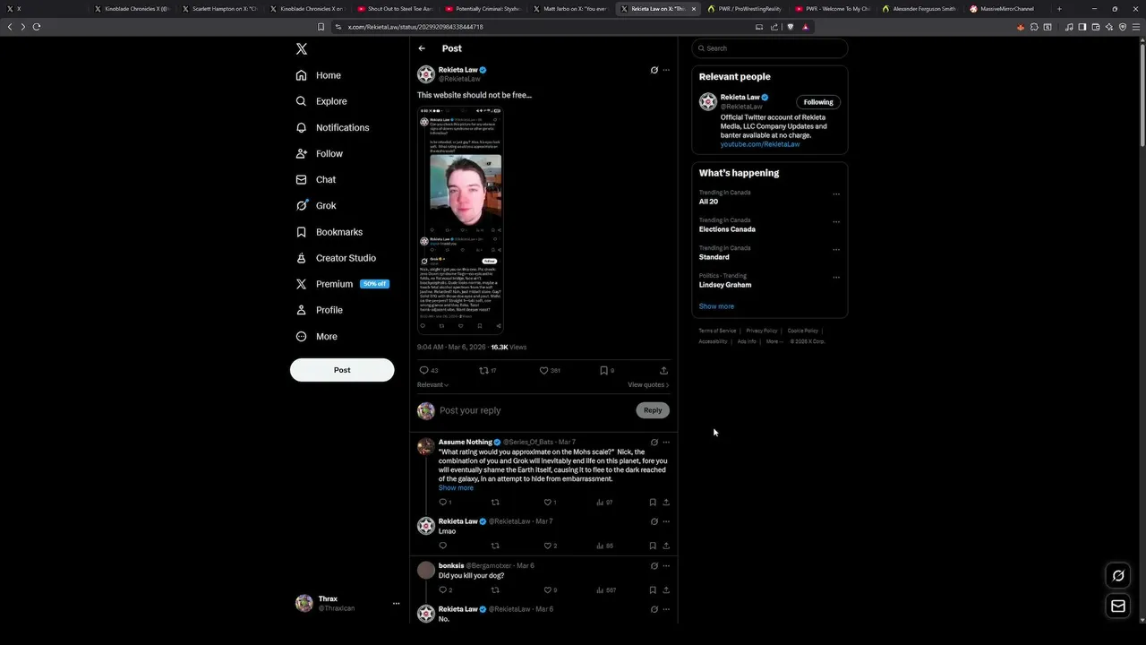
Task: Open the More menu in sidebar
Action: pos(317,336)
